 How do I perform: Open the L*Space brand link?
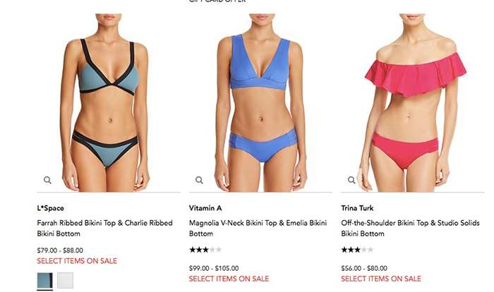[50, 208]
